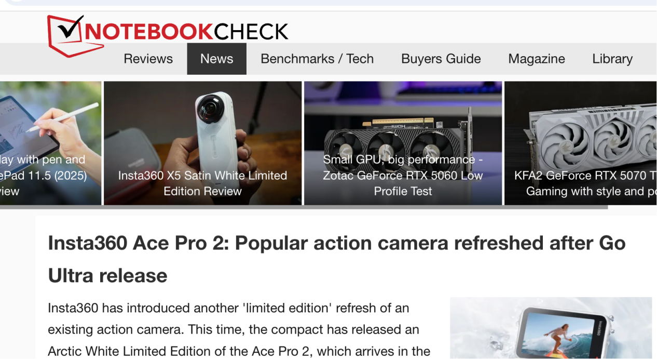
Task: Click the white KFA2 triple-fan GPU photo
Action: (x=580, y=125)
